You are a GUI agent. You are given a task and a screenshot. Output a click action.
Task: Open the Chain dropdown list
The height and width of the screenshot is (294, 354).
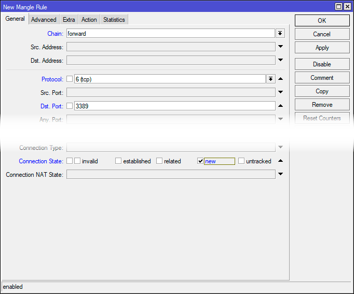(280, 33)
